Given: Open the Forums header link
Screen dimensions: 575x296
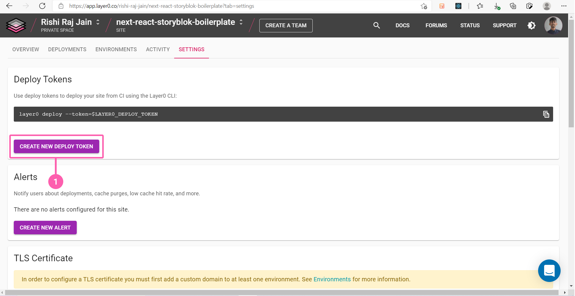Looking at the screenshot, I should coord(436,25).
